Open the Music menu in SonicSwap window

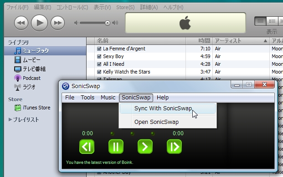pyautogui.click(x=108, y=98)
